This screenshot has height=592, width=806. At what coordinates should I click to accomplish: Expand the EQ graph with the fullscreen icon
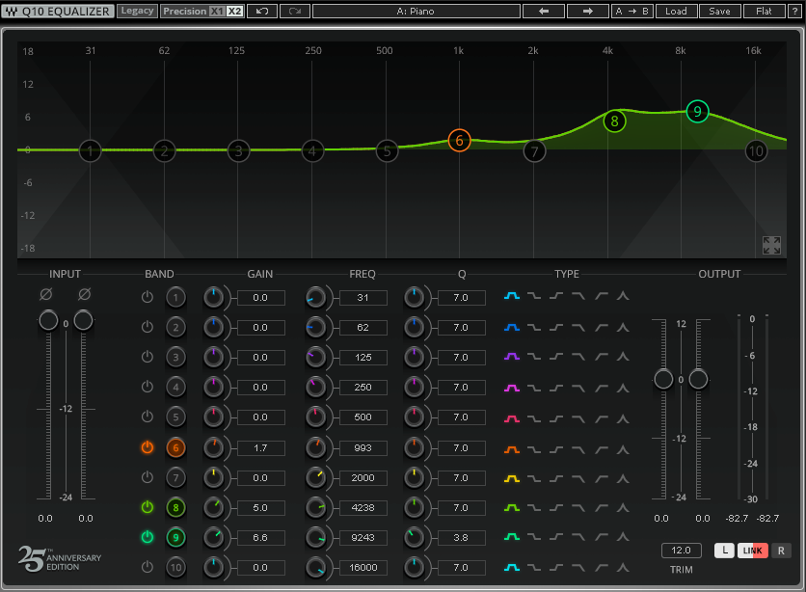(771, 245)
